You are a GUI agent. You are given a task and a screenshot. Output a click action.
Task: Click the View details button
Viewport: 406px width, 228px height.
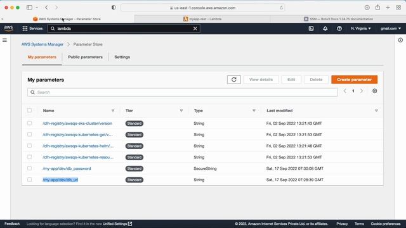pos(261,80)
